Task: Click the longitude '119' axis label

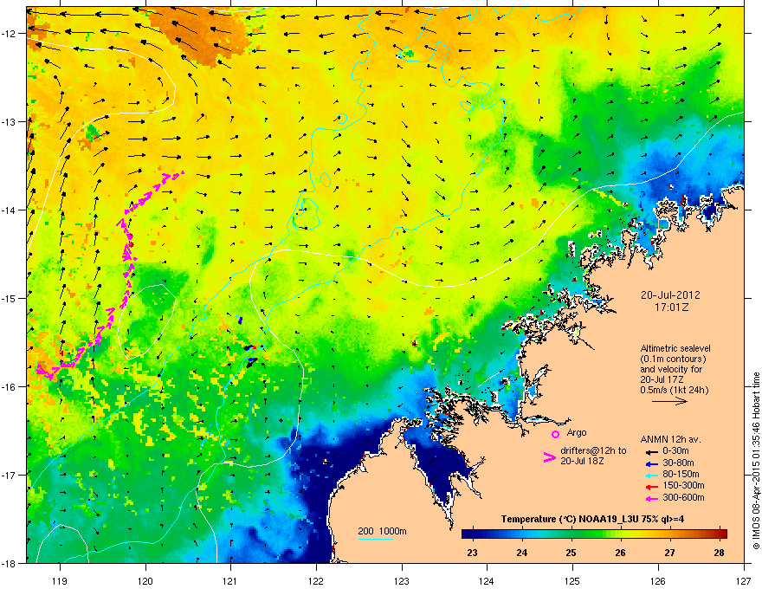Action: click(x=60, y=581)
